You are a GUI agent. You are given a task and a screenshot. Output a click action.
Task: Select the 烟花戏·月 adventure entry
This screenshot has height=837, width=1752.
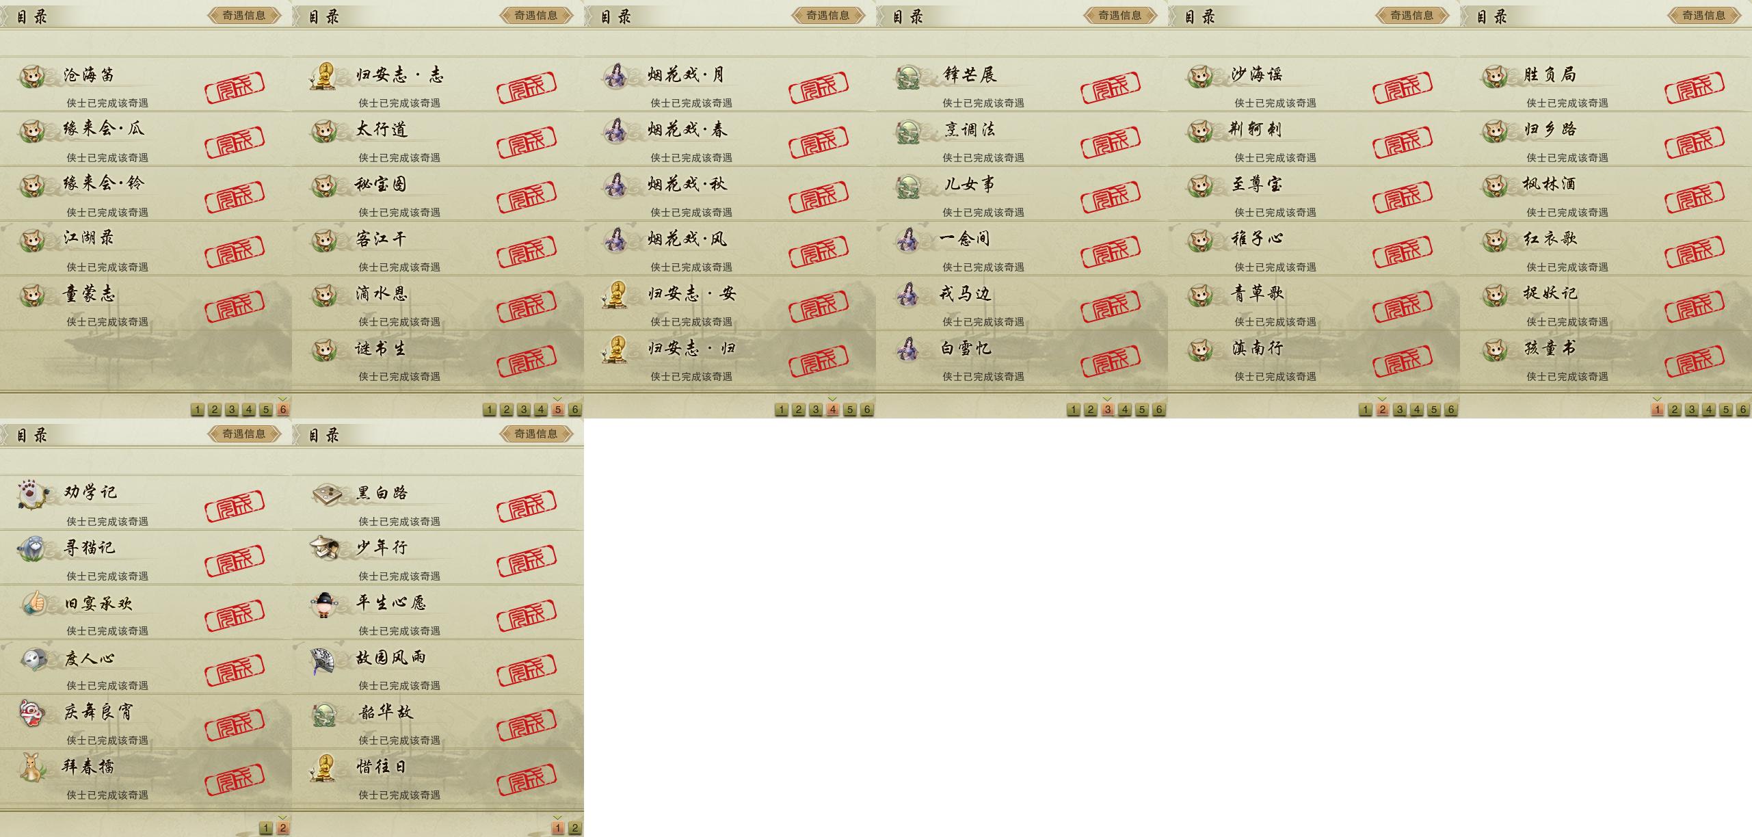(730, 84)
